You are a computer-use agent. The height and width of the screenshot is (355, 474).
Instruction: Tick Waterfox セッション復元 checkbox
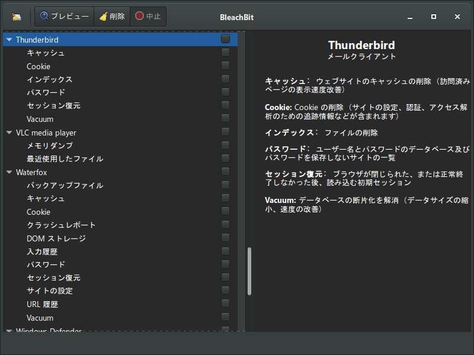click(225, 277)
